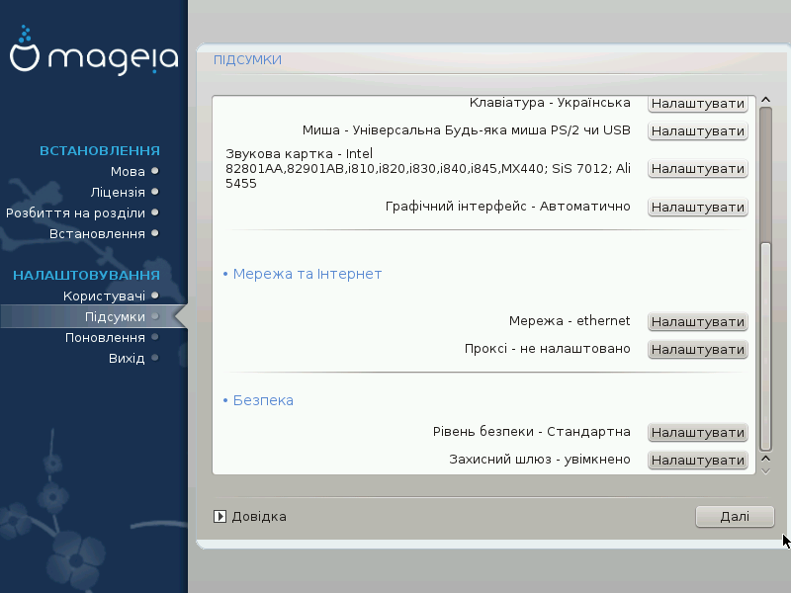The image size is (791, 593).
Task: Configure the Звукова картка Intel entry
Action: [698, 168]
